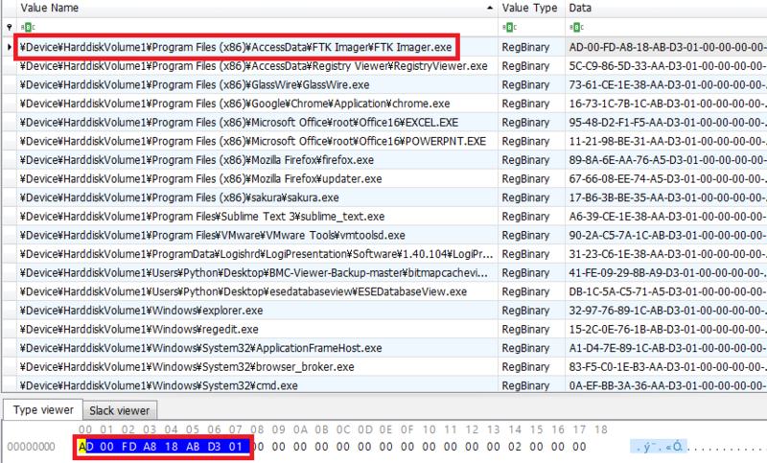Screen dimensions: 767x463
Task: Select the explorer.exe row
Action: (x=384, y=311)
